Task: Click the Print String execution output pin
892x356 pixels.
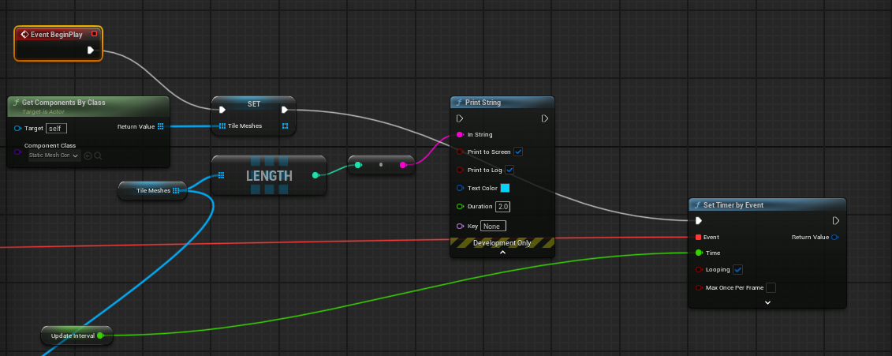Action: coord(544,118)
